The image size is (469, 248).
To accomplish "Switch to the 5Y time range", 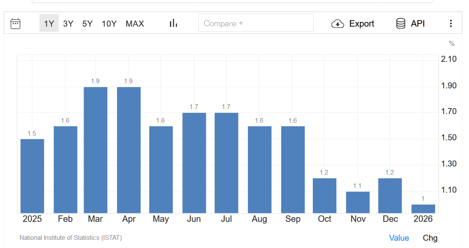I will click(x=88, y=24).
